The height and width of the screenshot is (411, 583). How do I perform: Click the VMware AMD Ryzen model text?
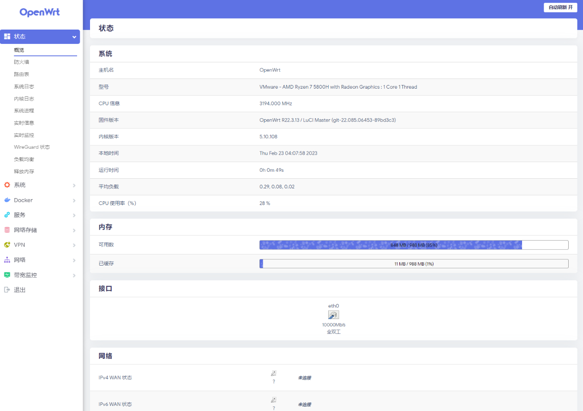tap(338, 87)
